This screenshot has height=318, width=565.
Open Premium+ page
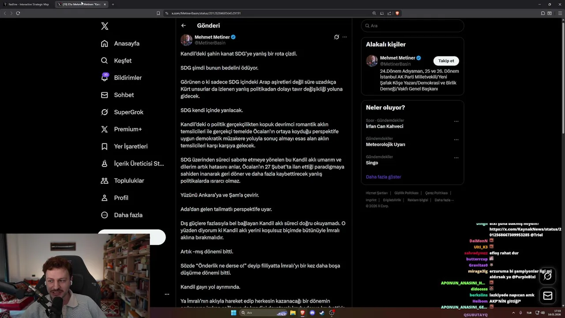point(121,129)
